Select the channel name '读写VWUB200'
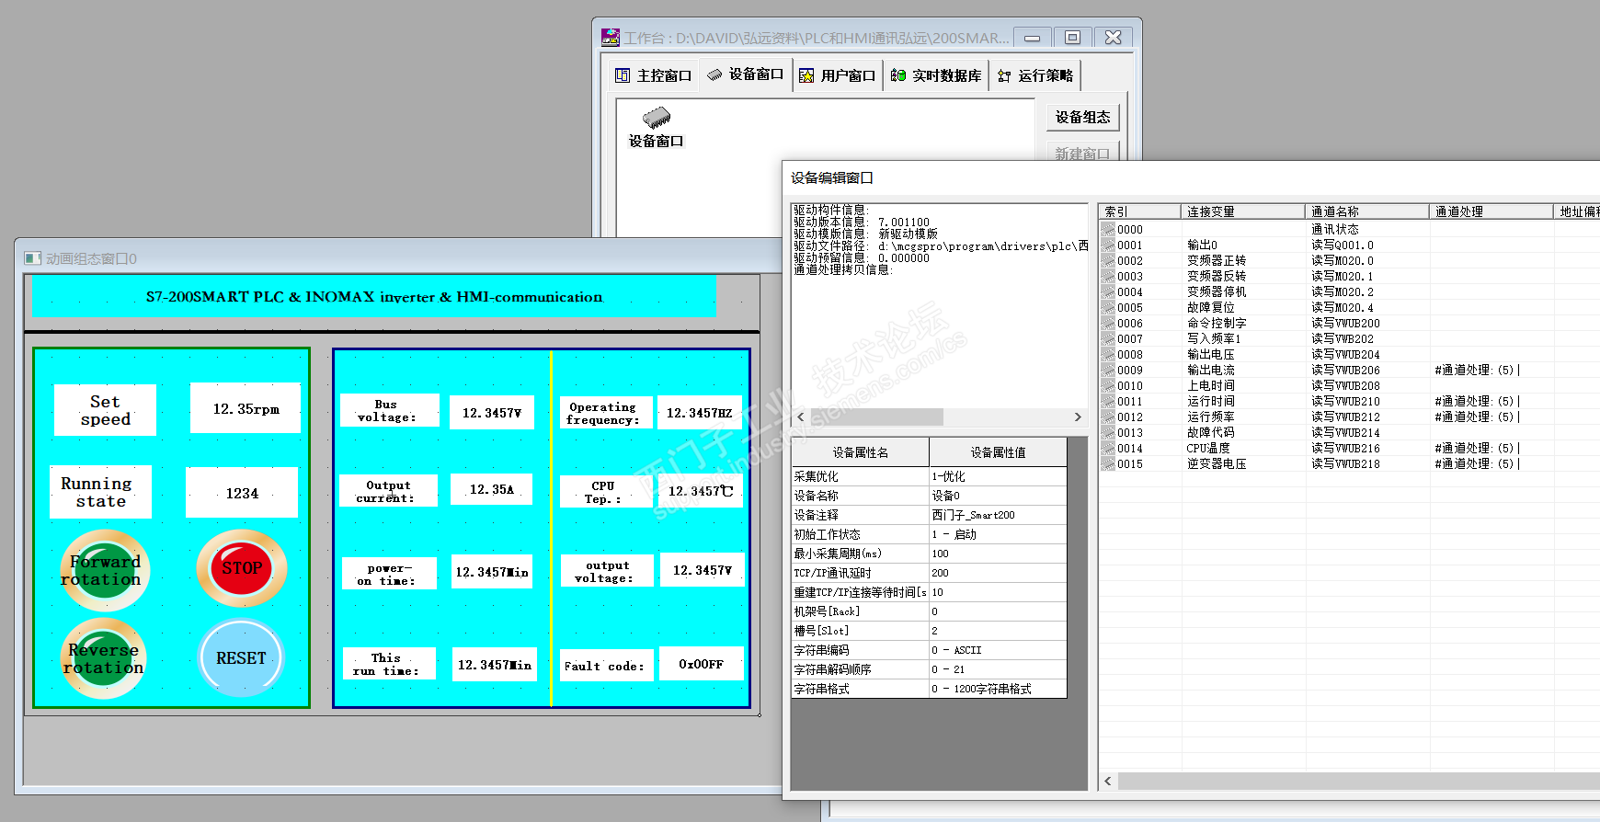Viewport: 1600px width, 822px height. 1345,324
